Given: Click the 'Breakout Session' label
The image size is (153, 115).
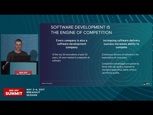Looking at the screenshot, I should [x=33, y=94].
